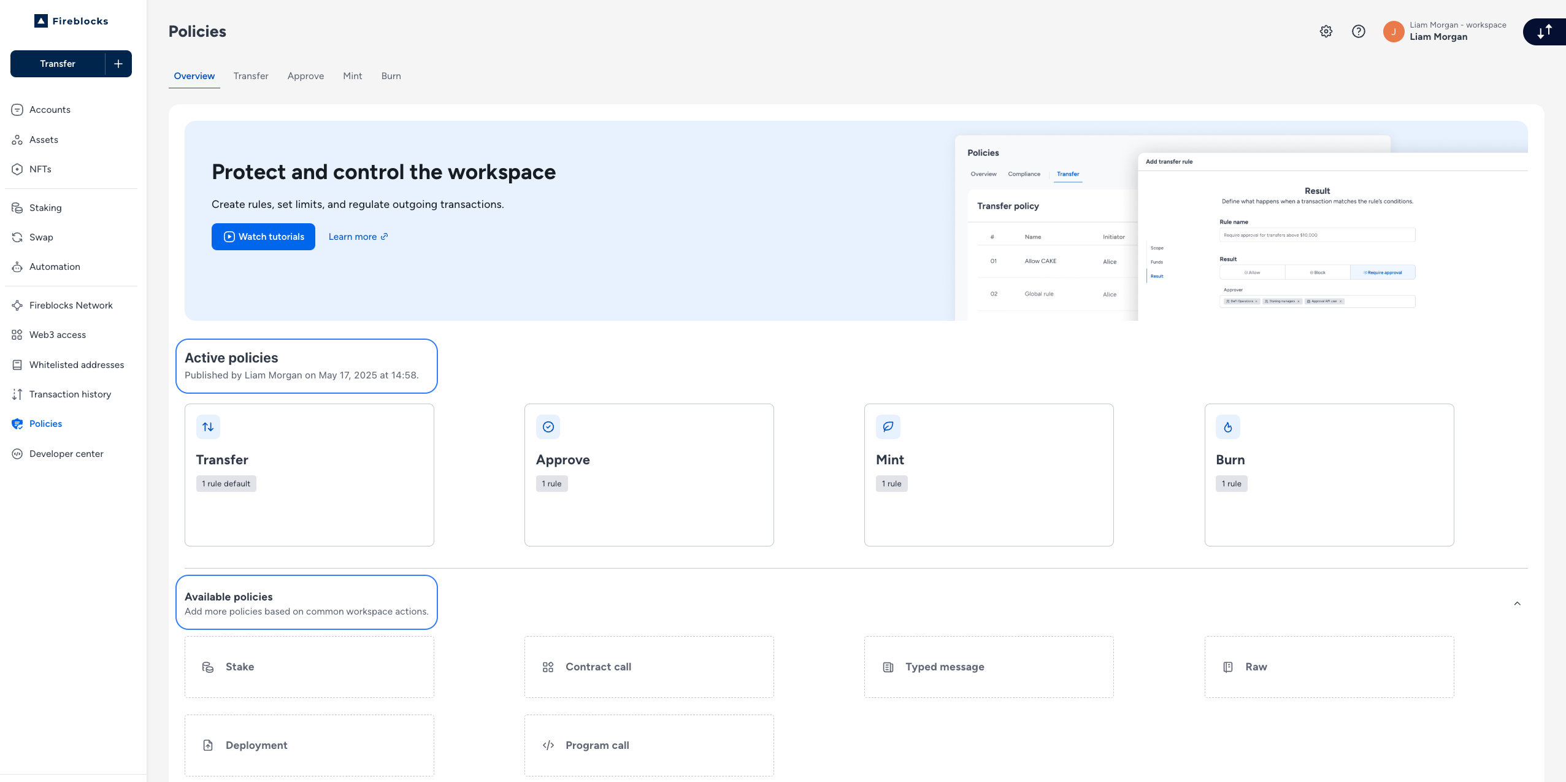This screenshot has height=782, width=1566.
Task: Collapse the Available policies section
Action: pyautogui.click(x=1518, y=604)
